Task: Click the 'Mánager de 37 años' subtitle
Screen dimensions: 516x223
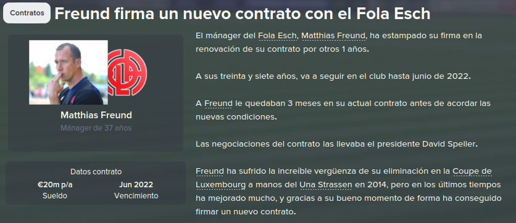Action: pos(96,128)
